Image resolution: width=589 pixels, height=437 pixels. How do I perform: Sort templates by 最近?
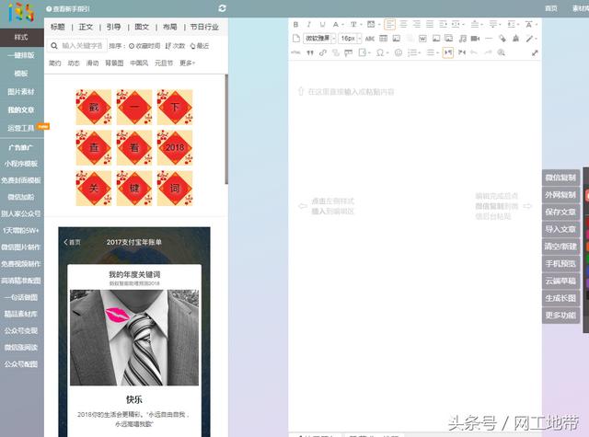click(x=199, y=45)
